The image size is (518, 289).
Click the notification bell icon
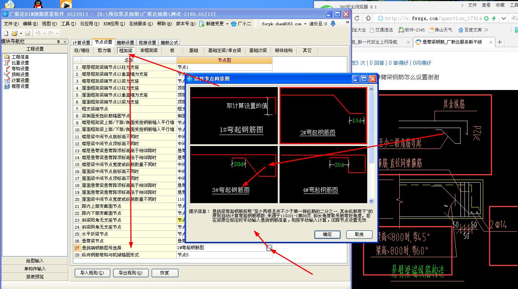tap(333, 23)
